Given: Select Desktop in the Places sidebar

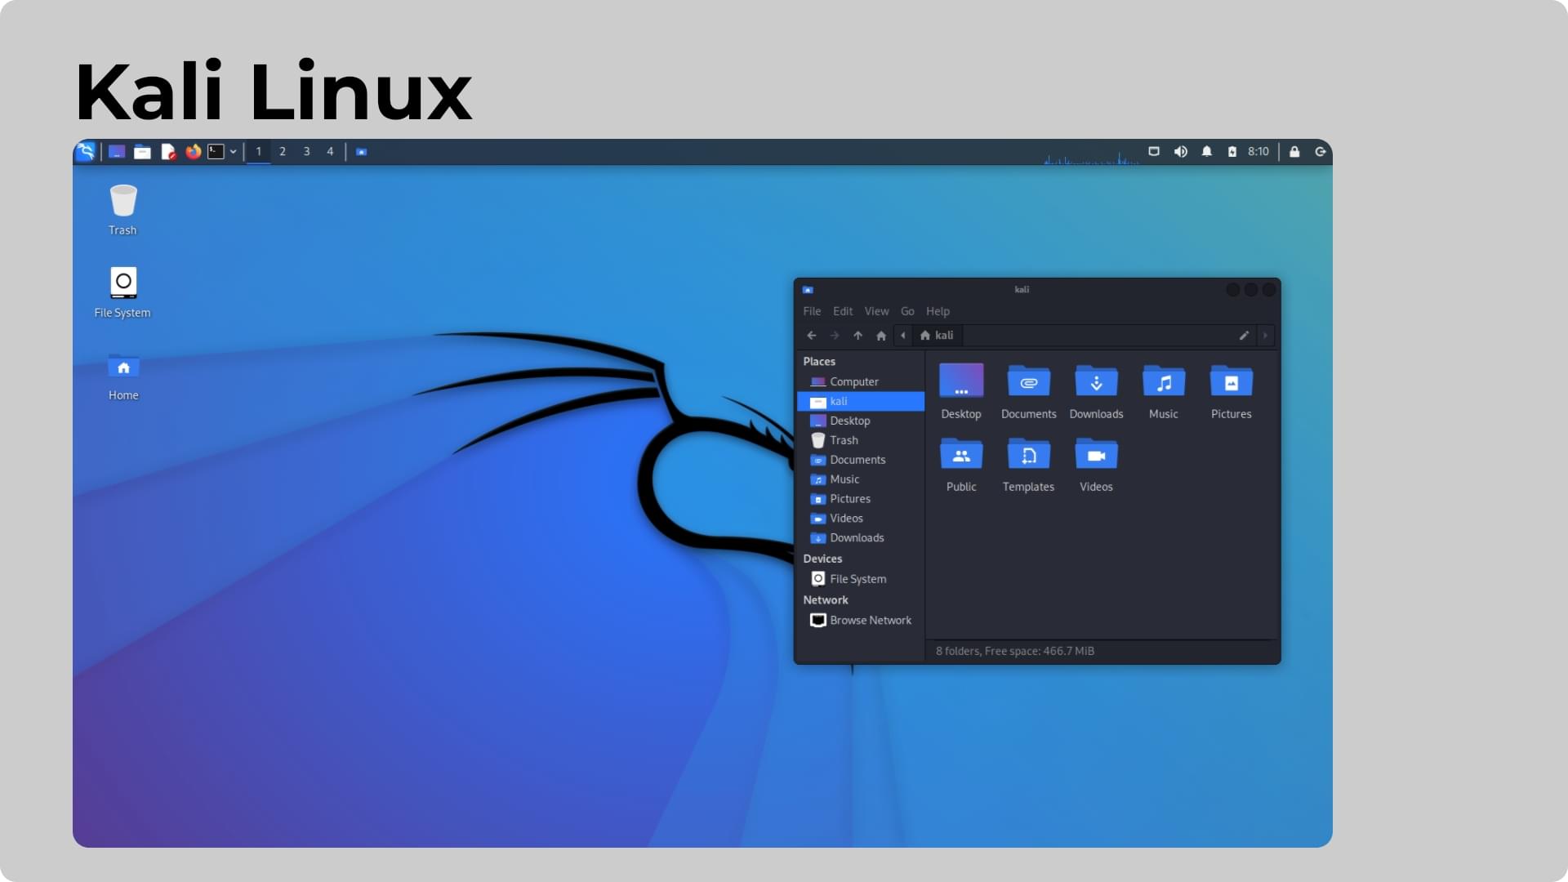Looking at the screenshot, I should coord(861,421).
